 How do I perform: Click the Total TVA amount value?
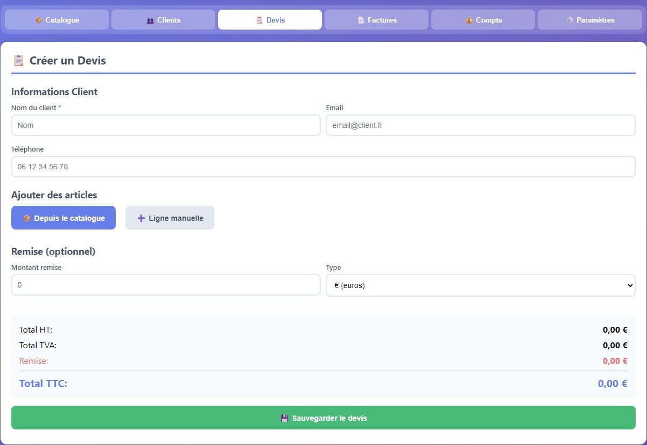click(615, 346)
